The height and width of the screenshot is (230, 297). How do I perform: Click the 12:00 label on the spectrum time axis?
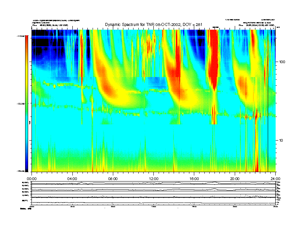pos(154,179)
